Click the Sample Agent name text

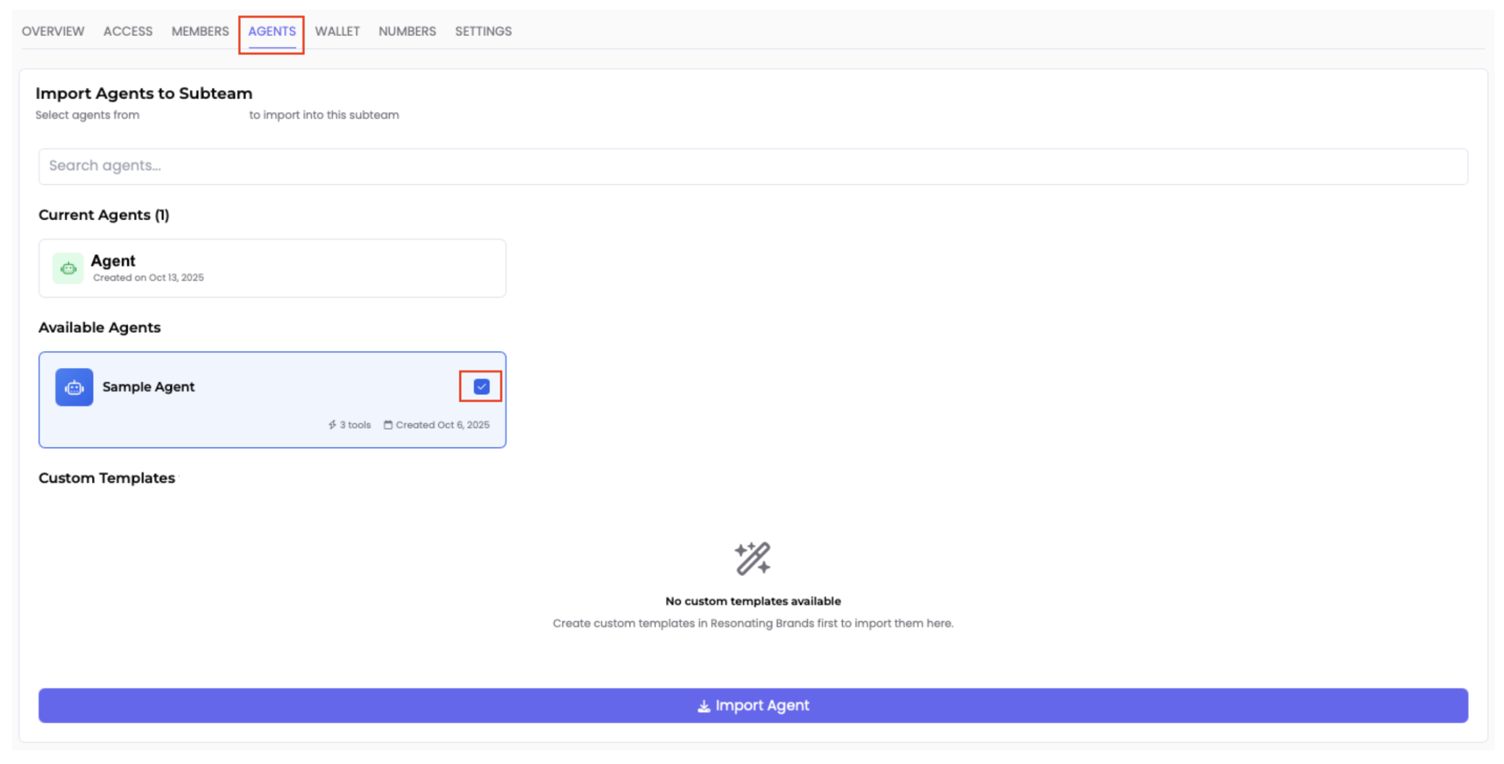[148, 386]
